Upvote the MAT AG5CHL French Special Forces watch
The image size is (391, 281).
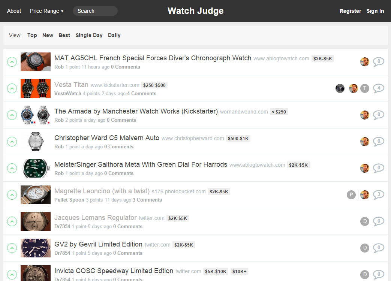pyautogui.click(x=12, y=62)
